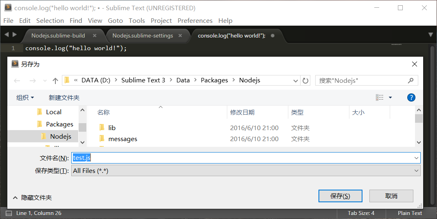Open the Edit menu
This screenshot has width=437, height=219.
[x=25, y=21]
